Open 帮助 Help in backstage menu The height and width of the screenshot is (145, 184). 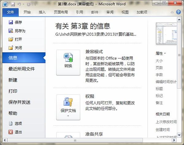13,113
